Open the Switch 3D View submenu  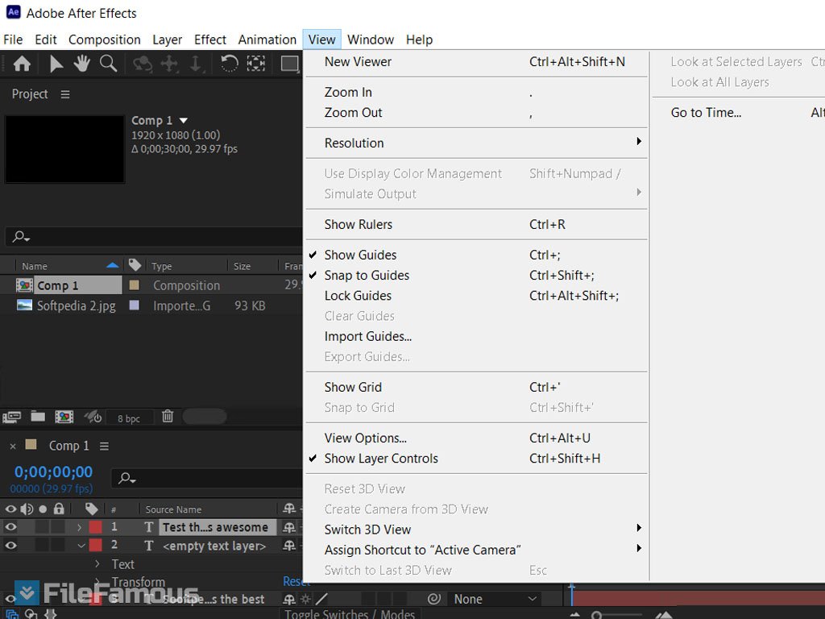tap(476, 530)
